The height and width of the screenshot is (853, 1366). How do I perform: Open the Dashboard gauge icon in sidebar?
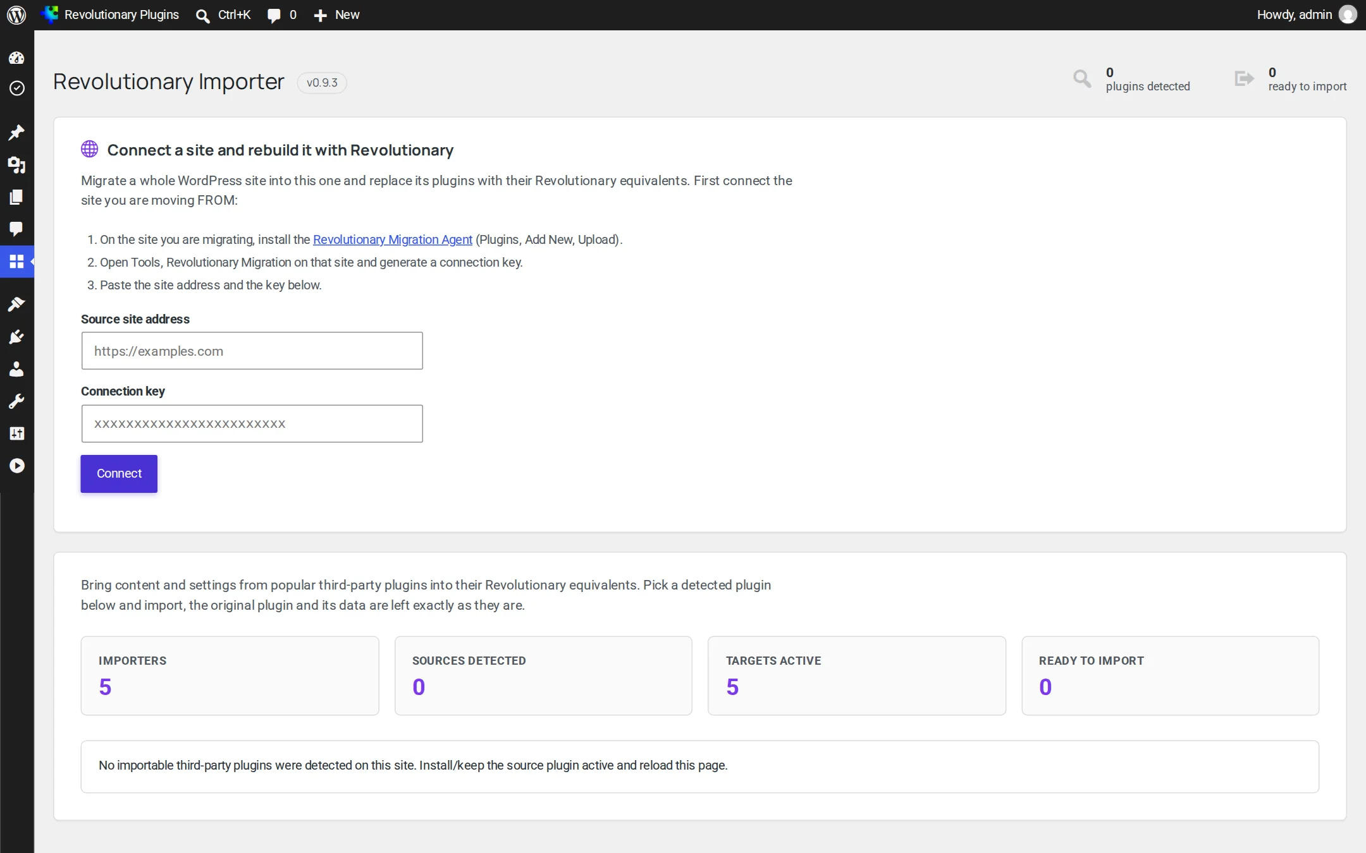coord(16,58)
